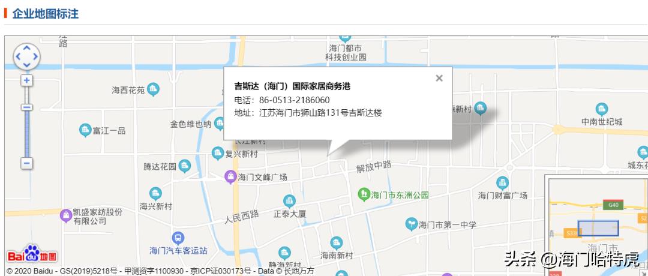The width and height of the screenshot is (648, 276).
Task: Click the blue viewport box in overview map
Action: (598, 228)
